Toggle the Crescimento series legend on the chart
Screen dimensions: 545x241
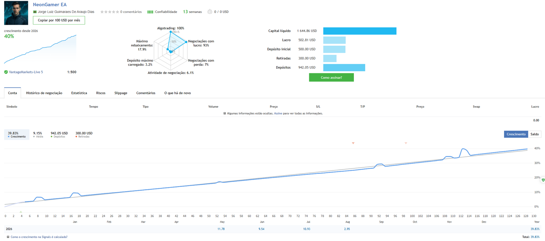click(17, 135)
